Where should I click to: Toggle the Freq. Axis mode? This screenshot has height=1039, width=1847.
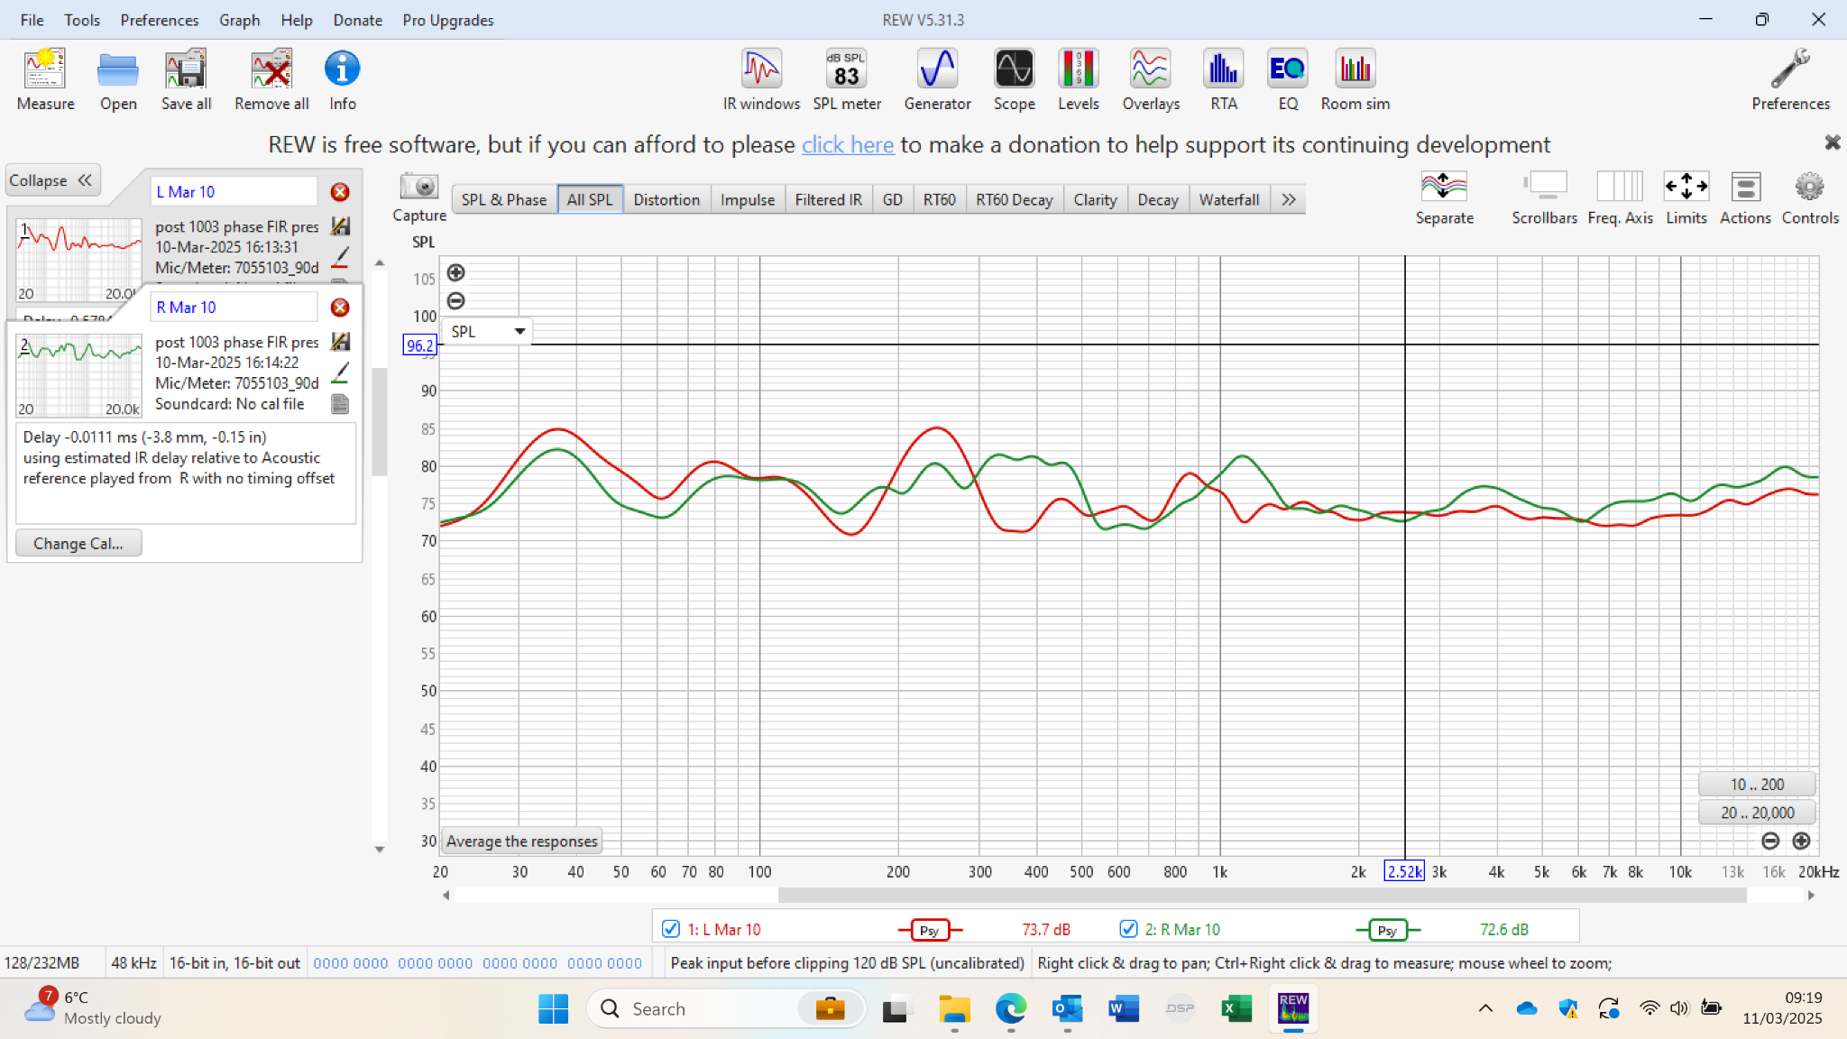(x=1620, y=198)
